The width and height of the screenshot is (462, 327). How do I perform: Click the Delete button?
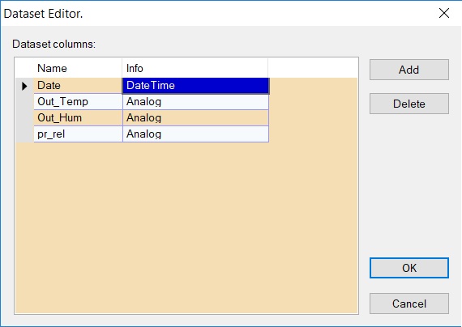(409, 104)
